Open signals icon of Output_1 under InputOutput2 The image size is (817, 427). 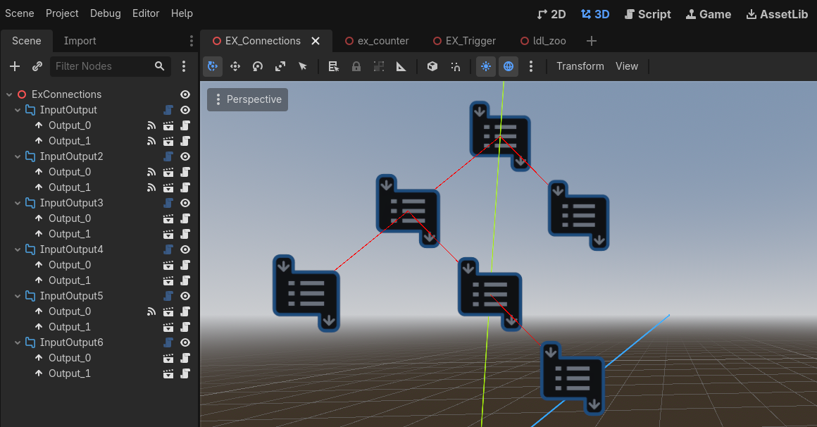coord(151,187)
